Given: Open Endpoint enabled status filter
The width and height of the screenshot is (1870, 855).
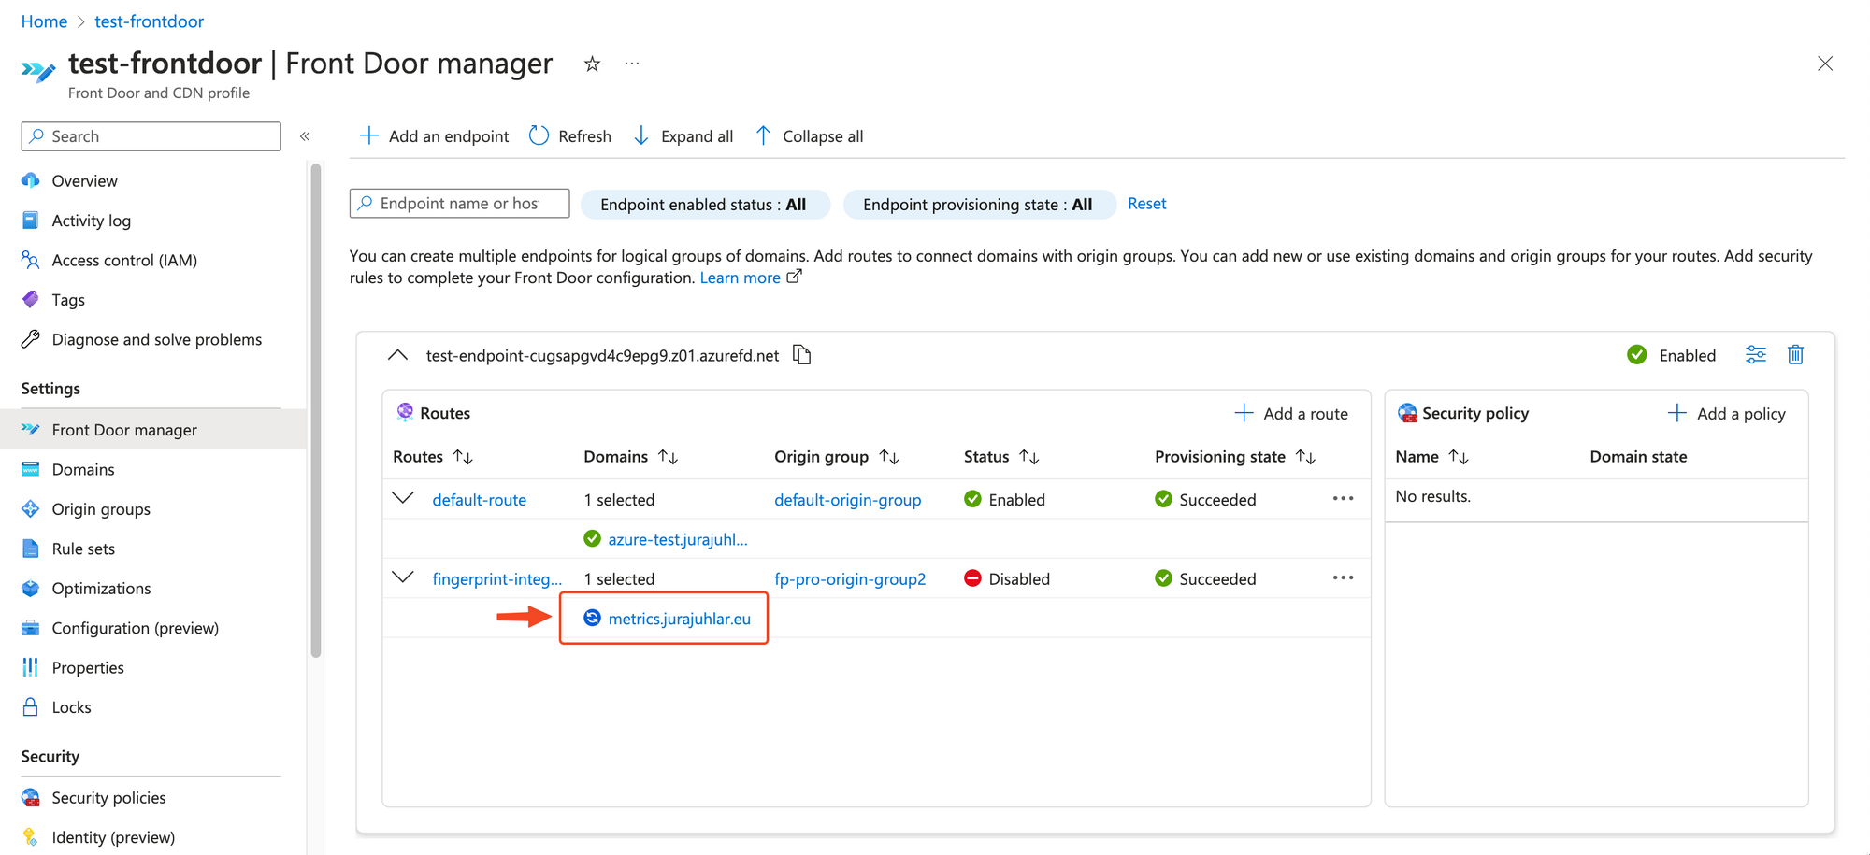Looking at the screenshot, I should click(705, 205).
